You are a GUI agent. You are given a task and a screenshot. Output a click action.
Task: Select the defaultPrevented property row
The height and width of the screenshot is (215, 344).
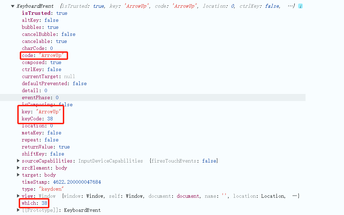(54, 83)
